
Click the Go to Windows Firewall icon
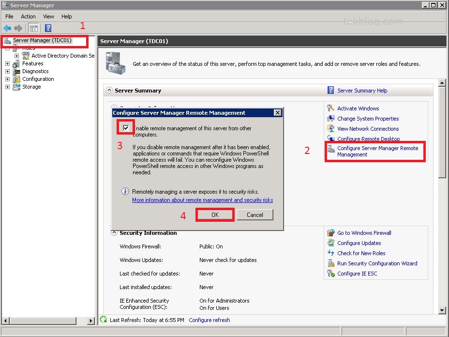(331, 233)
